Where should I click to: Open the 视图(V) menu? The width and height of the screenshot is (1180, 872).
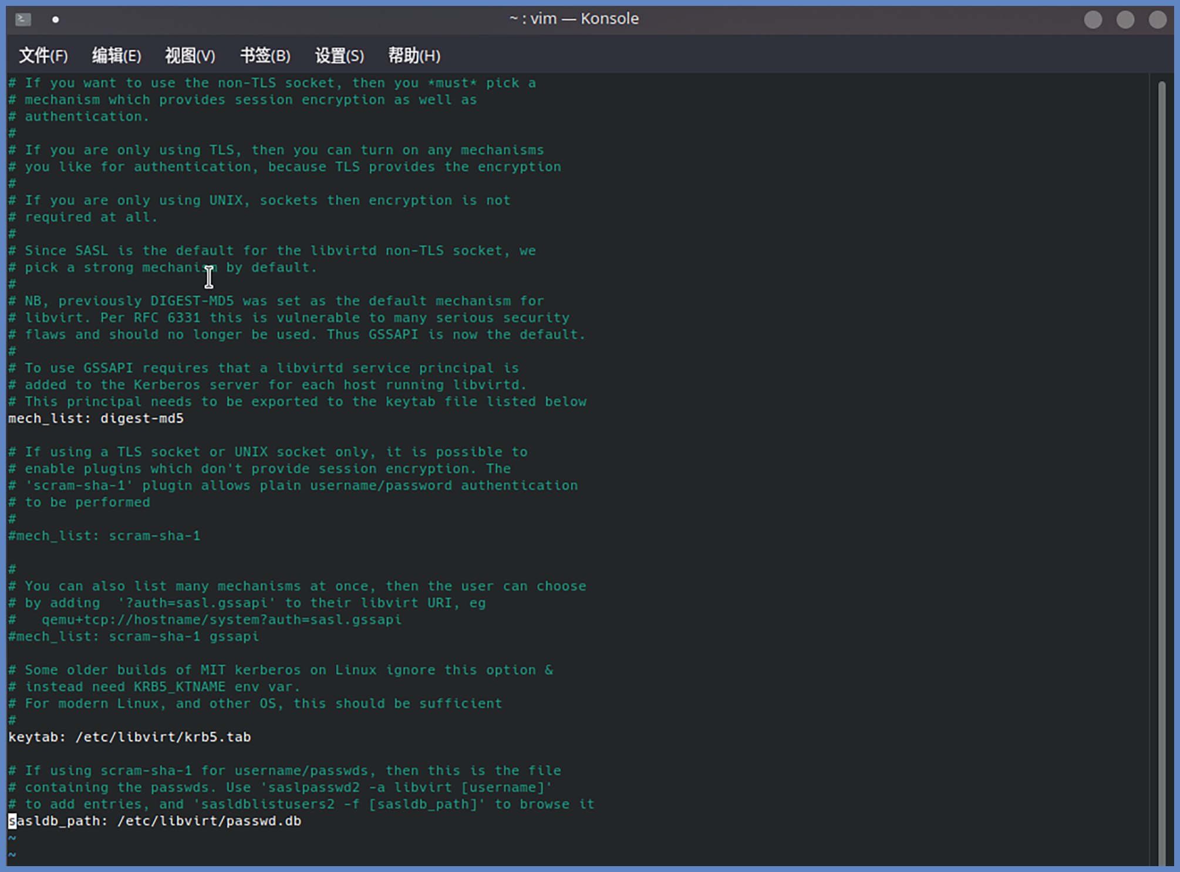pyautogui.click(x=190, y=56)
